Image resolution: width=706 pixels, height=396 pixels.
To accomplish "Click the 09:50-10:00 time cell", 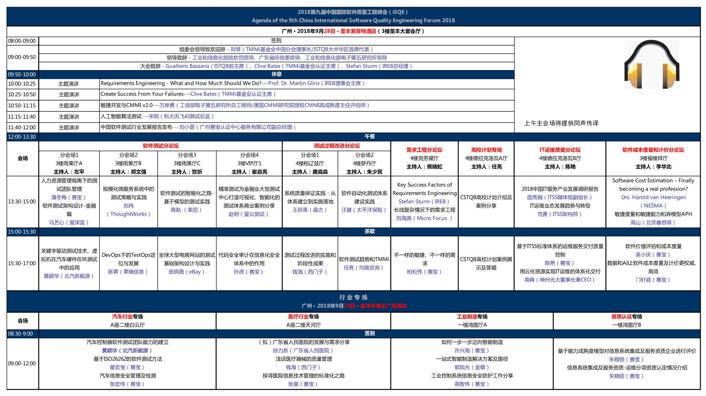I will coord(23,75).
